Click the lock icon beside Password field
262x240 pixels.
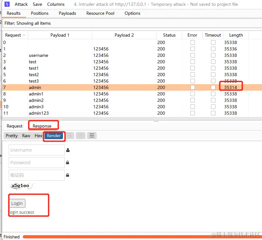(67, 162)
